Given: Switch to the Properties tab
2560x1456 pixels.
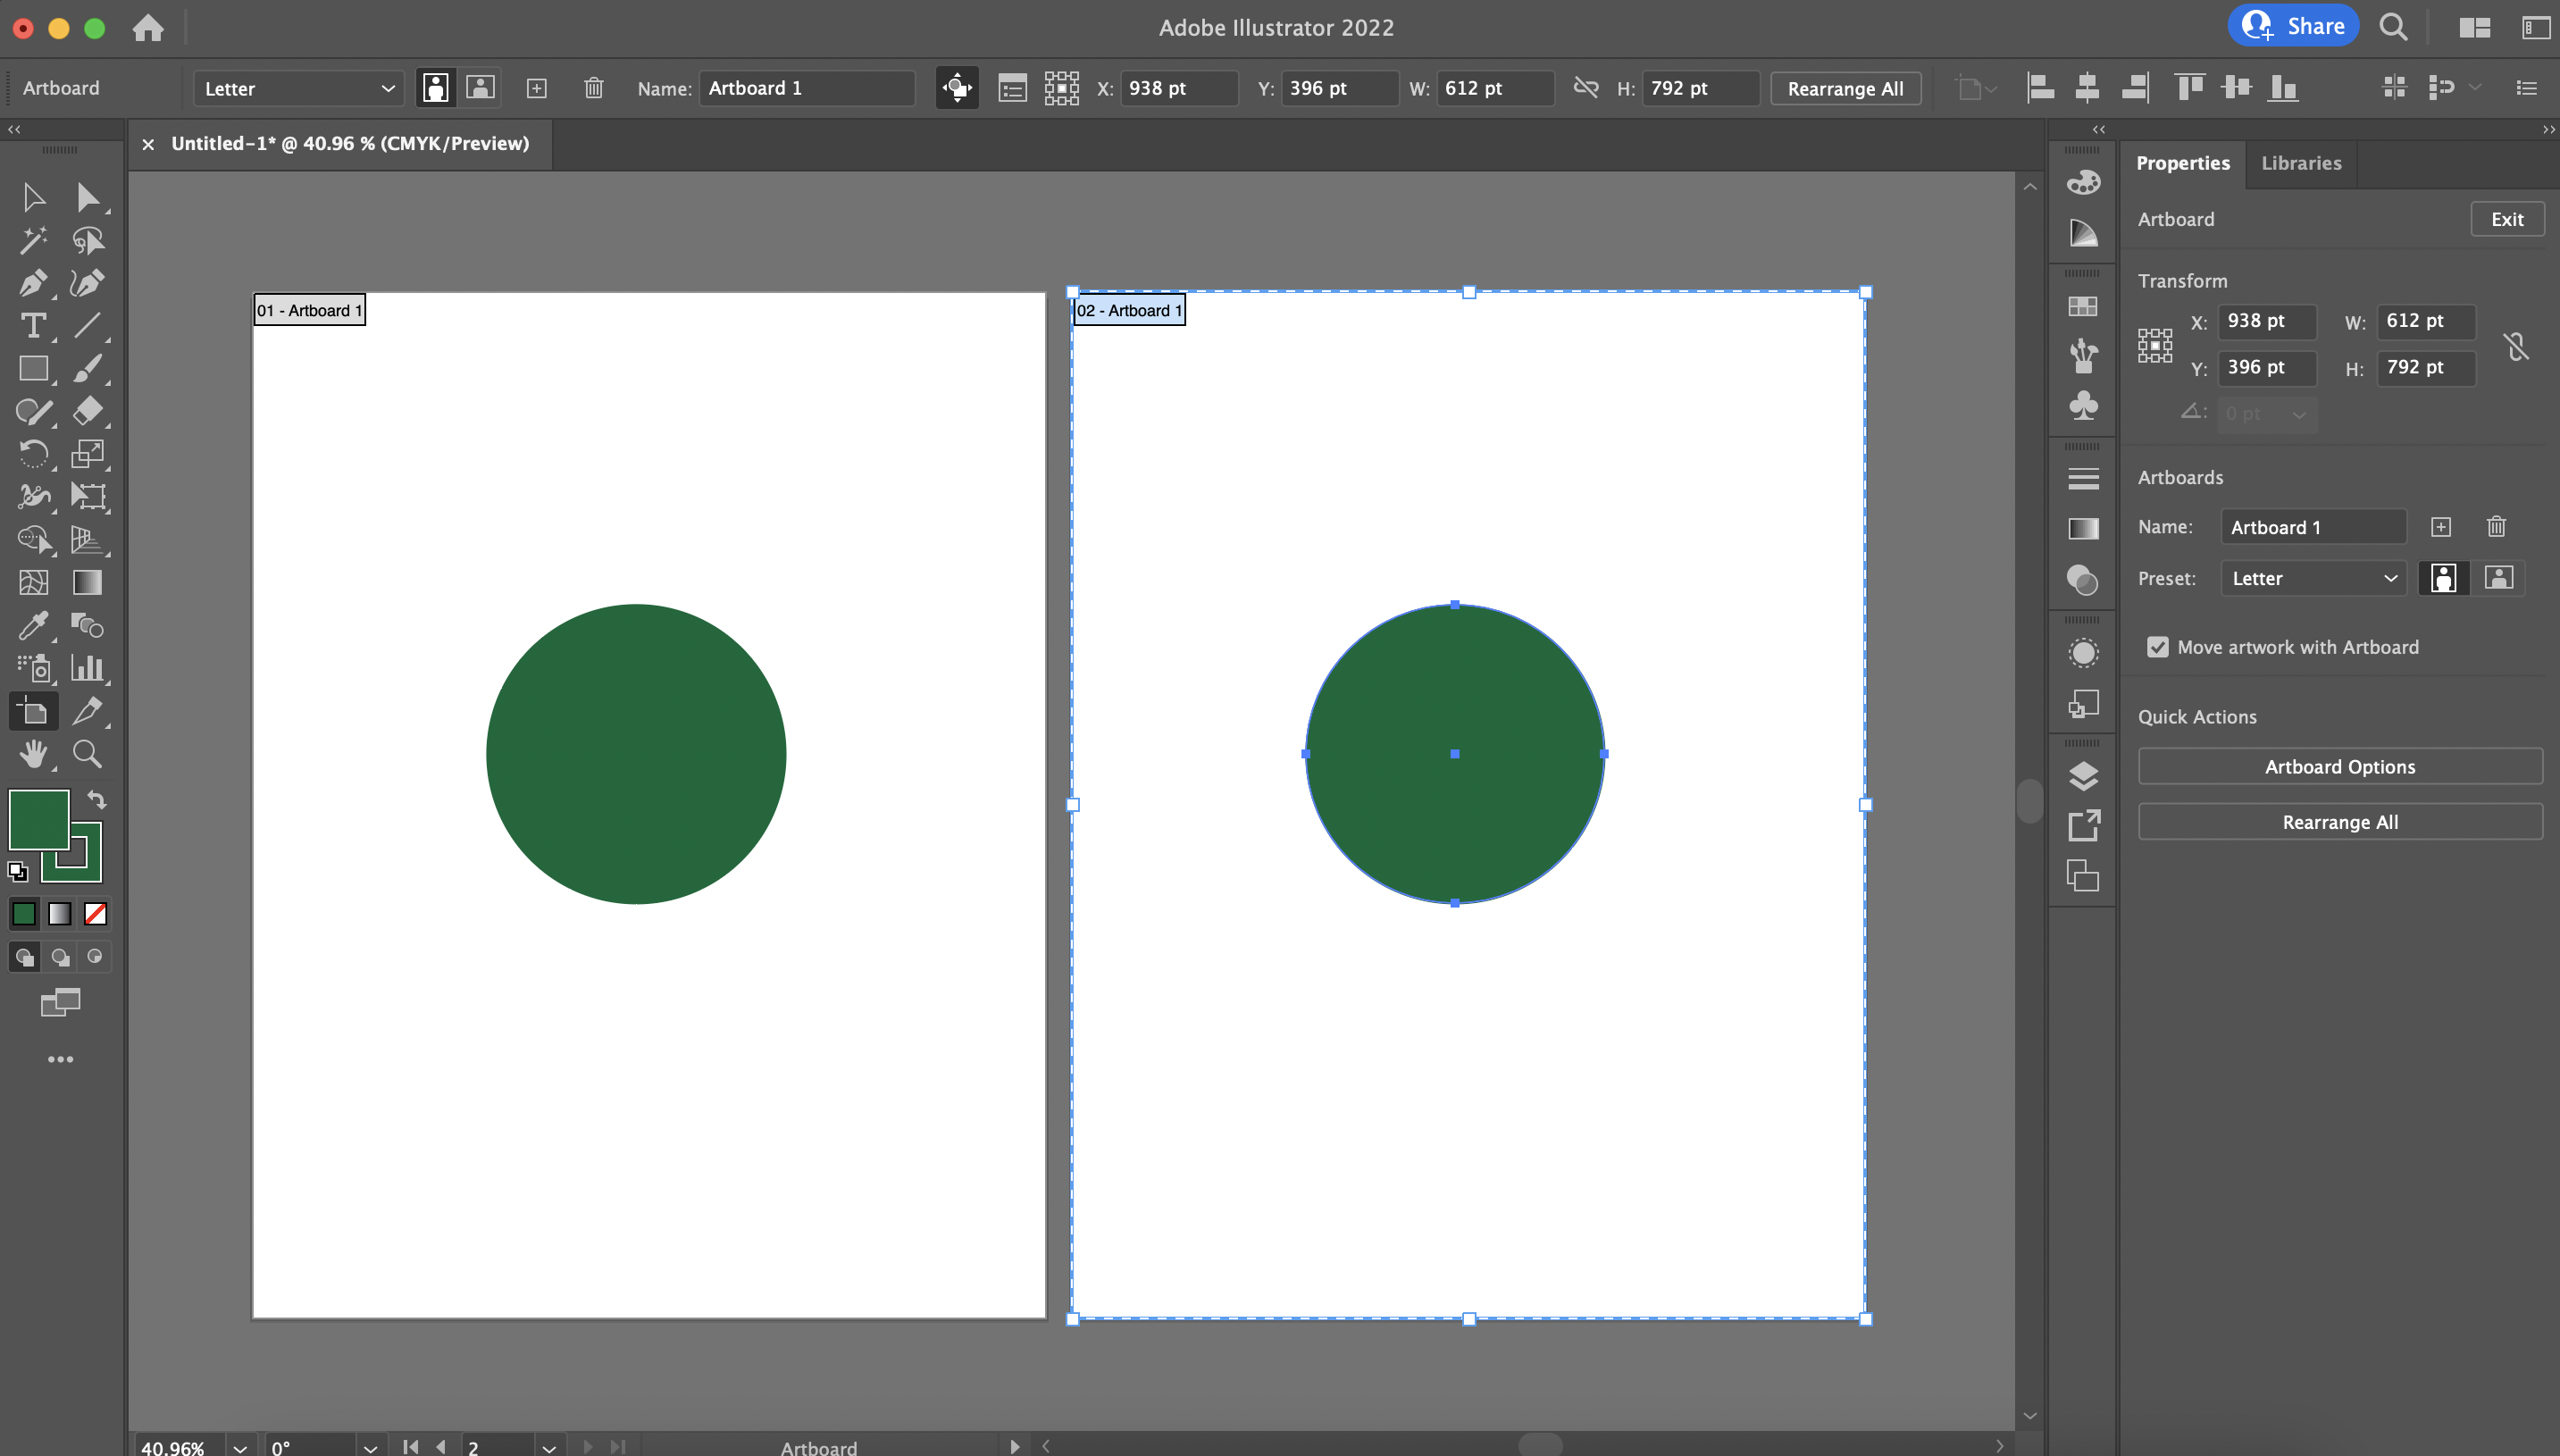Looking at the screenshot, I should click(2184, 162).
